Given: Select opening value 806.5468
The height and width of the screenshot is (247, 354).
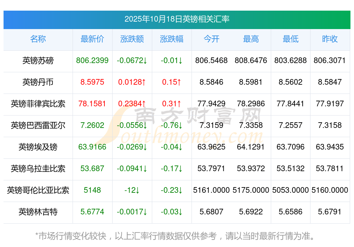Looking at the screenshot, I should click(x=211, y=61).
